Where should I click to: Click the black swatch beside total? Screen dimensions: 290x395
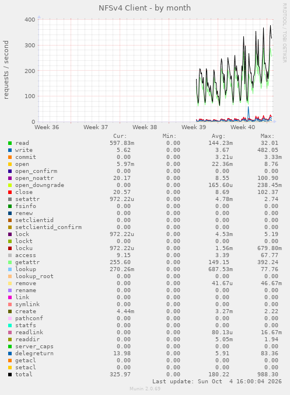pos(10,375)
